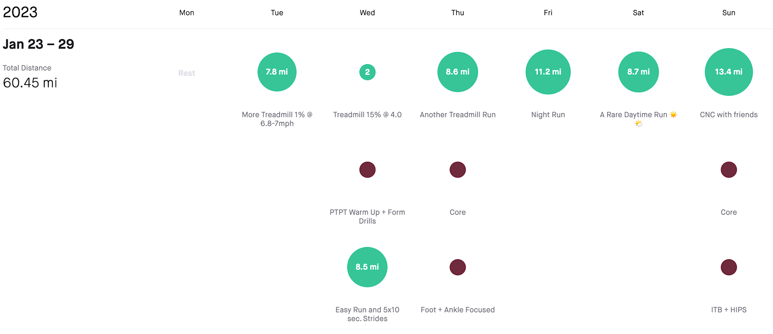Open Tuesday's 7.8 mi run bubble

pyautogui.click(x=277, y=72)
